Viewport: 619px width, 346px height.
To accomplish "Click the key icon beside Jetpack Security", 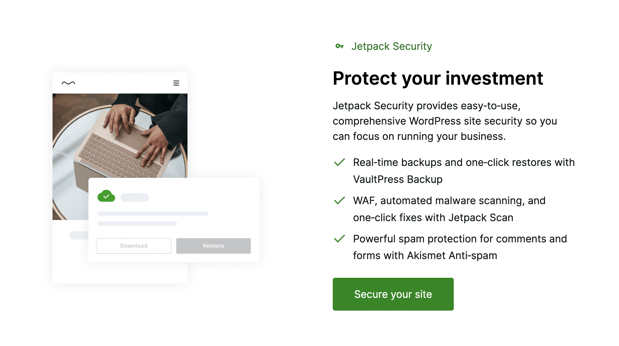I will coord(339,46).
